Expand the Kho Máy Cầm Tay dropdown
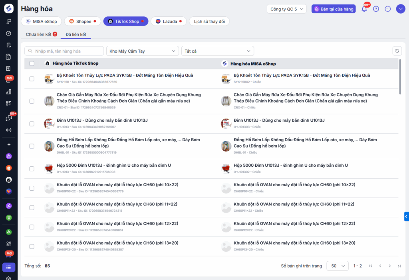Viewport: 409px width, 280px height. click(143, 51)
